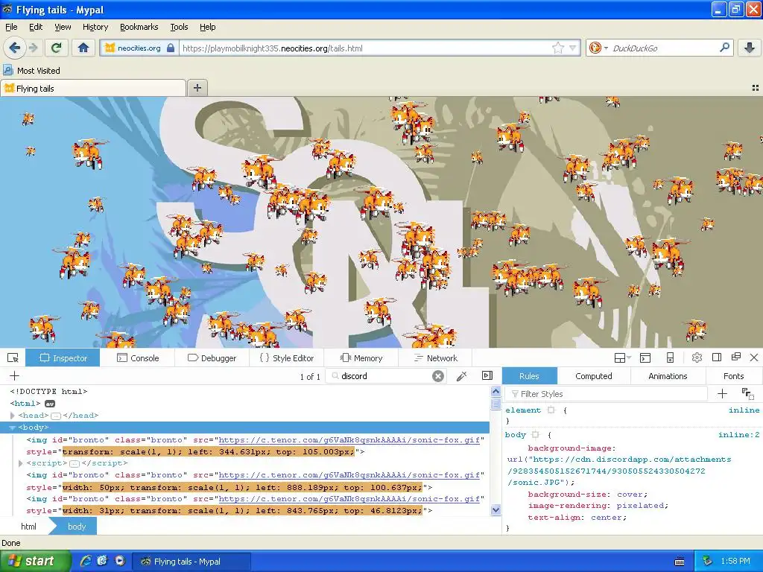This screenshot has height=572, width=763.
Task: Open the File menu
Action: [11, 27]
